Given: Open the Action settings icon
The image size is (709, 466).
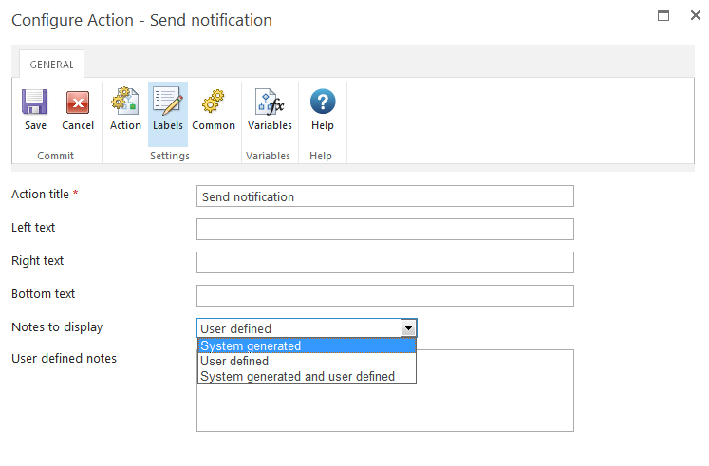Looking at the screenshot, I should [125, 103].
